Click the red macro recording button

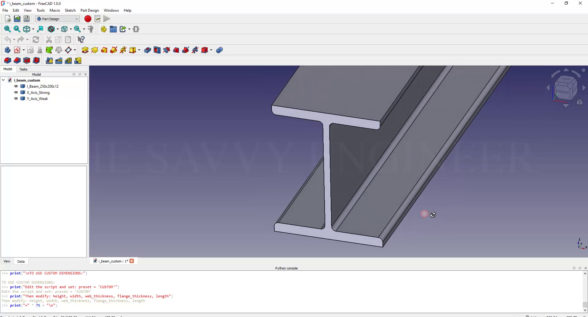click(x=88, y=19)
